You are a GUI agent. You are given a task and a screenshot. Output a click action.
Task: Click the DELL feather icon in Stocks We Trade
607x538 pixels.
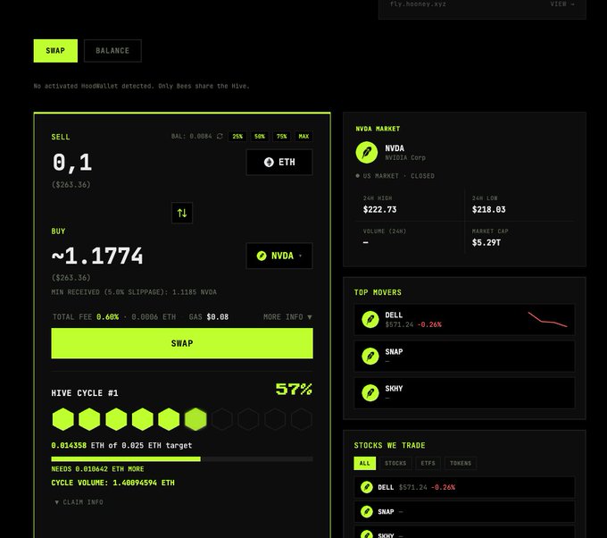[x=367, y=487]
